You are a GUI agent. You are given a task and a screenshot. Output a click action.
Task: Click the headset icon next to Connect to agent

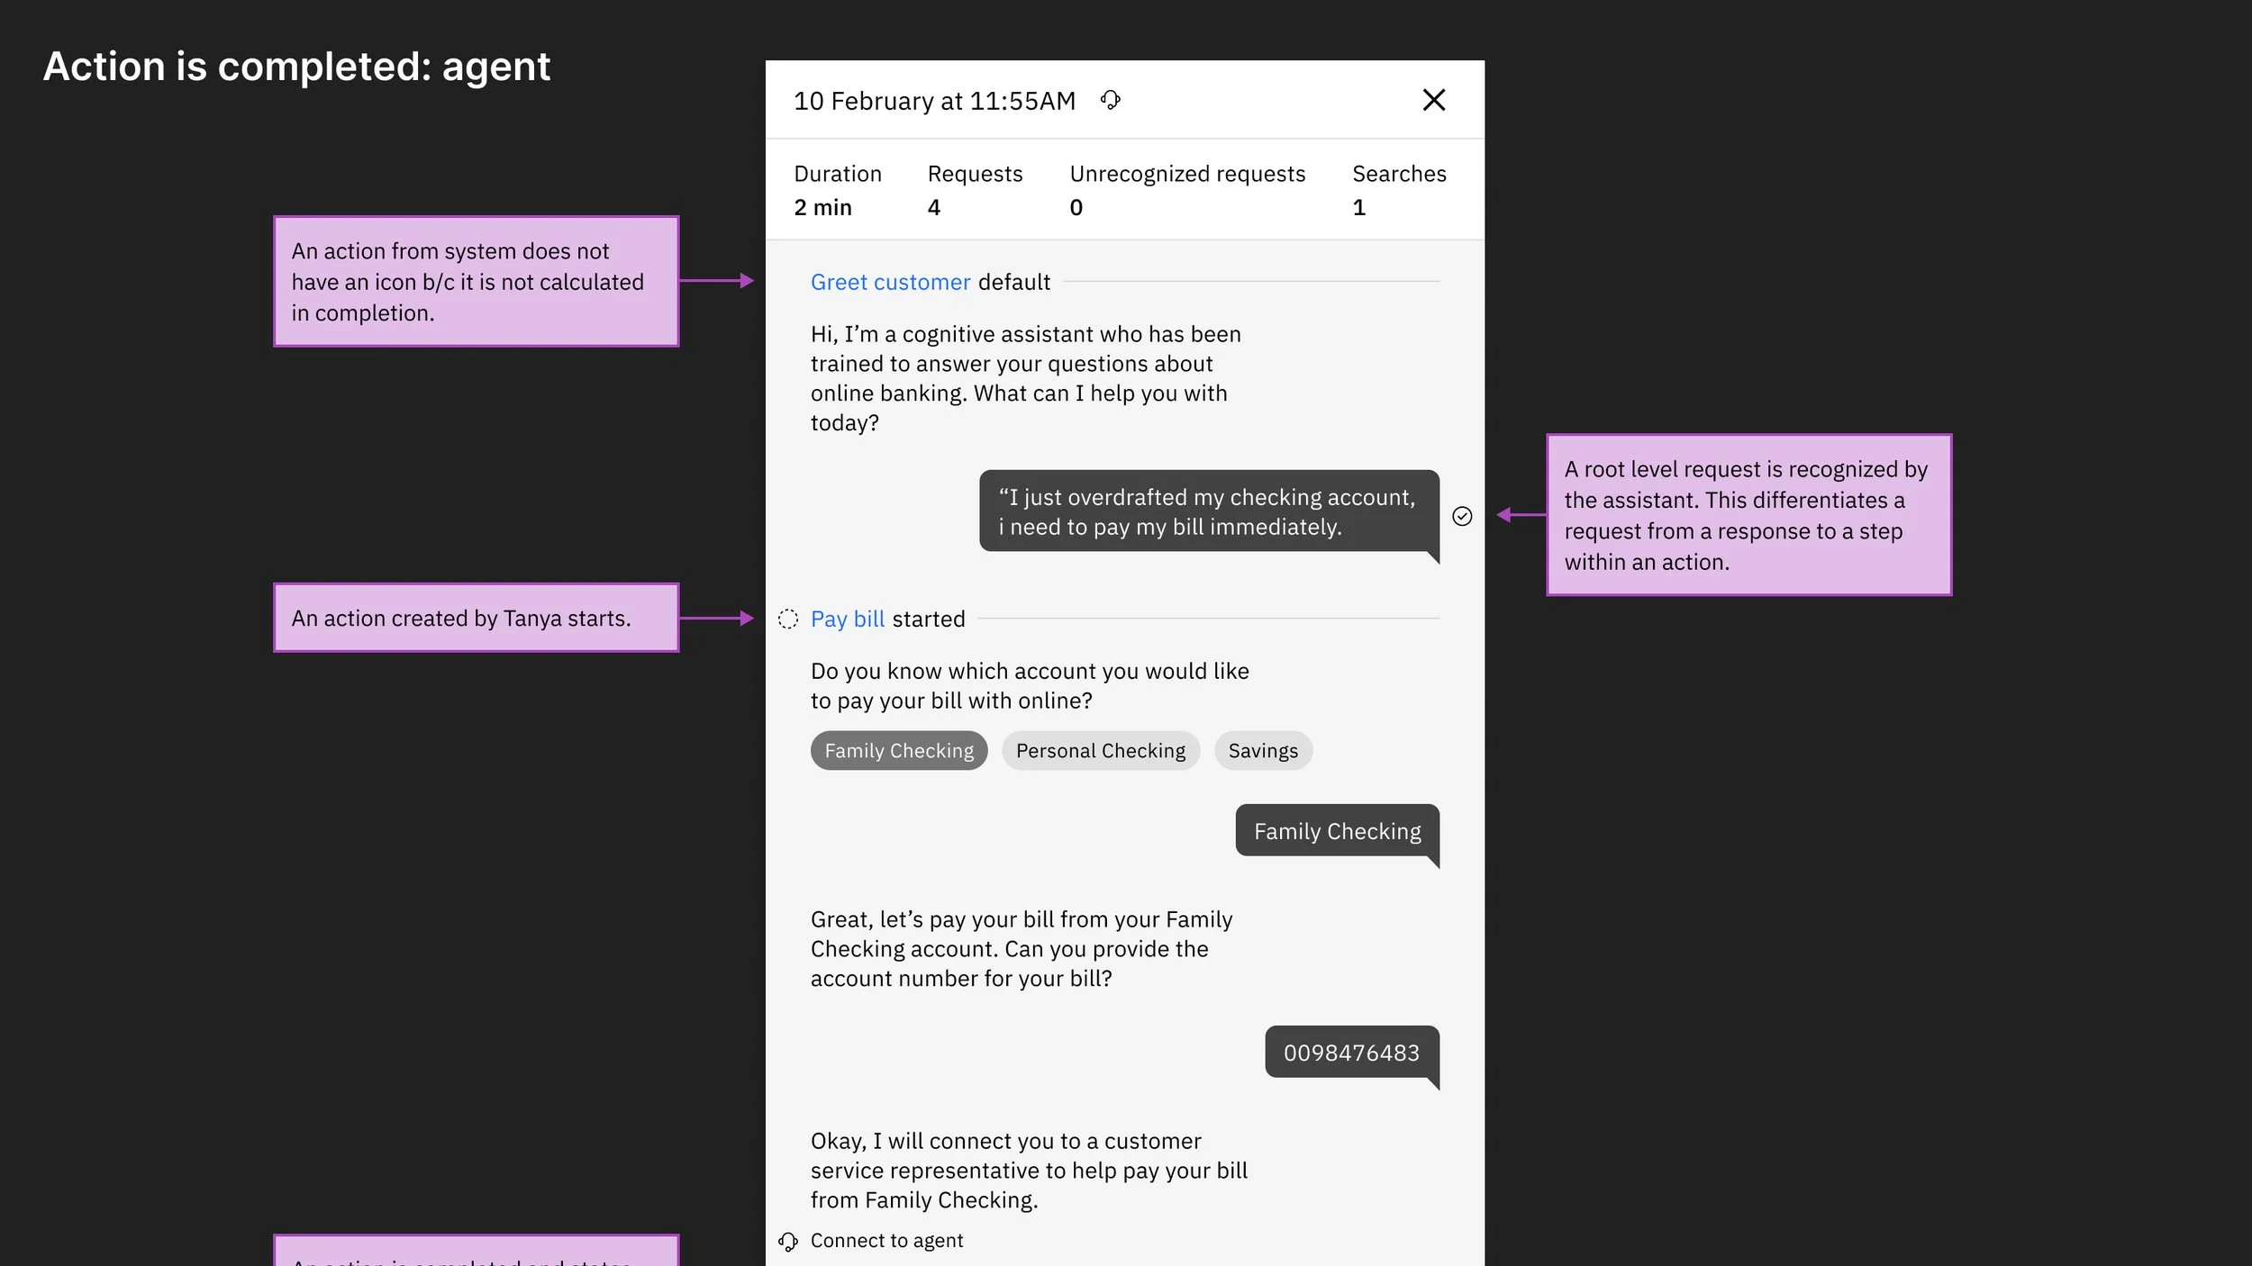(x=788, y=1242)
